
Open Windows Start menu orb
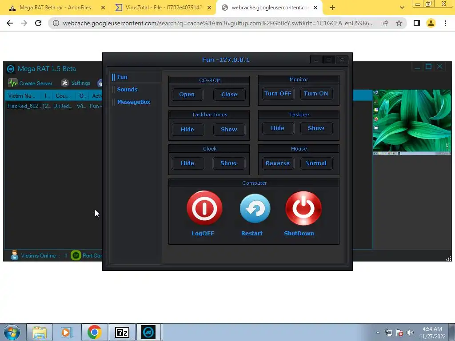click(12, 332)
